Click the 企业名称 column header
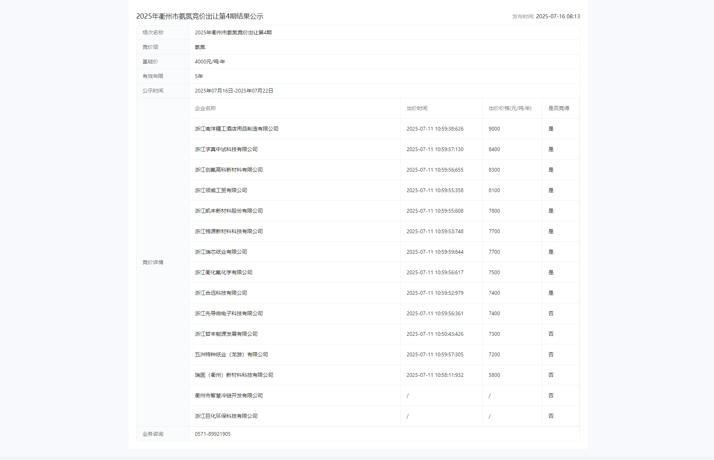 (204, 109)
